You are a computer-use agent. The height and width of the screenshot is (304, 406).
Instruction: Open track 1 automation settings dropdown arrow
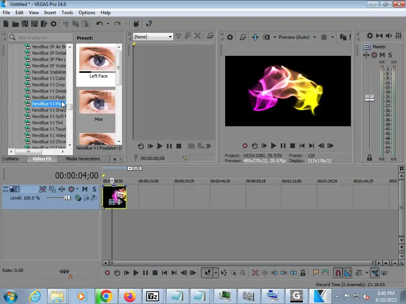coord(77,189)
